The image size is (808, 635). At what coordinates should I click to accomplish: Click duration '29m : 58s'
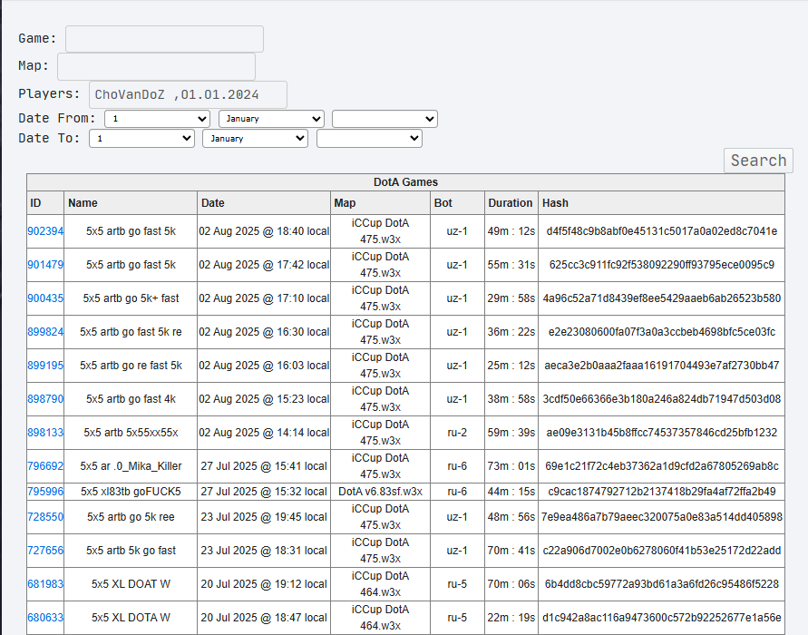point(511,298)
